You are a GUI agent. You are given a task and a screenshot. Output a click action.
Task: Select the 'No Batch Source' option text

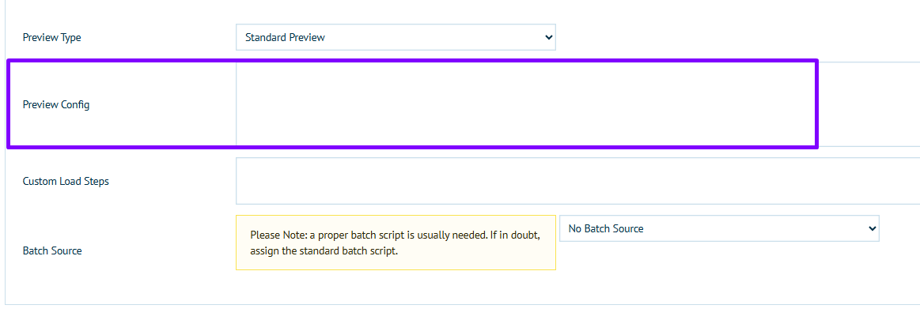[x=606, y=228]
